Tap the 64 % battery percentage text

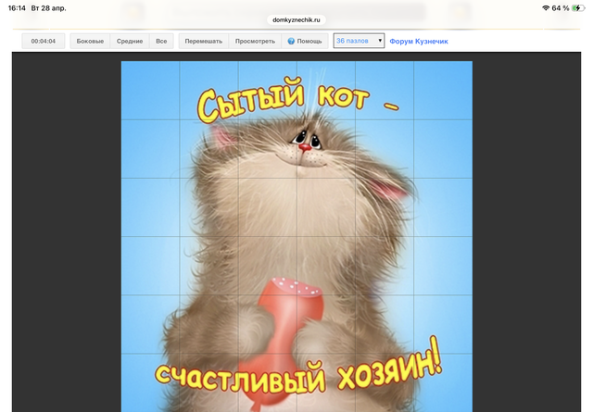pyautogui.click(x=560, y=8)
